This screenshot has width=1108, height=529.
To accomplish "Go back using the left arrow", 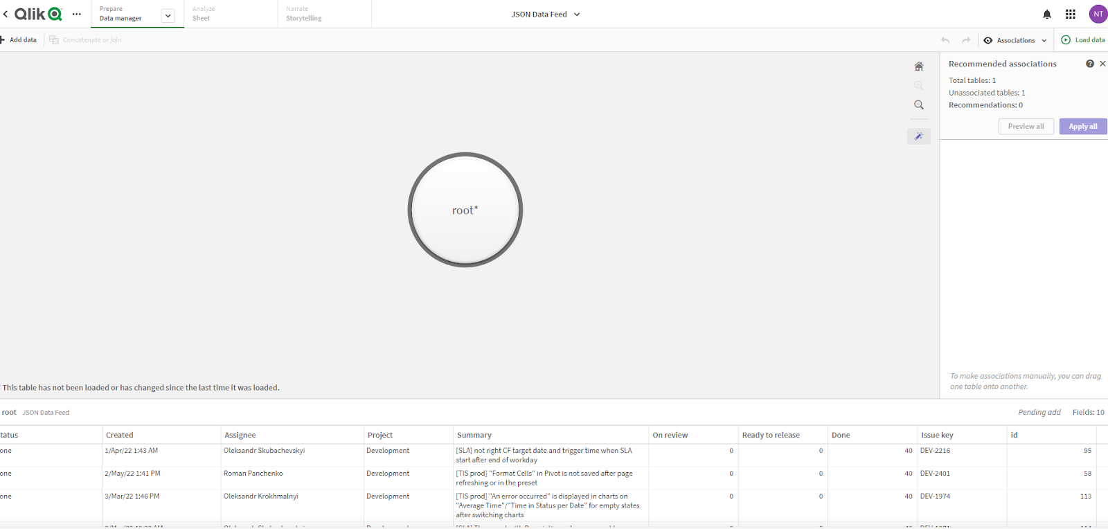I will [6, 14].
